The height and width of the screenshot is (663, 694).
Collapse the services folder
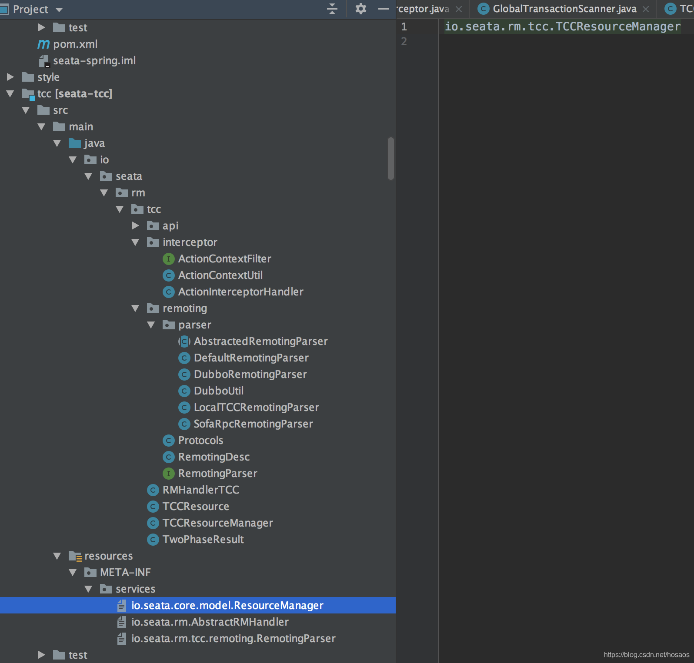coord(88,589)
